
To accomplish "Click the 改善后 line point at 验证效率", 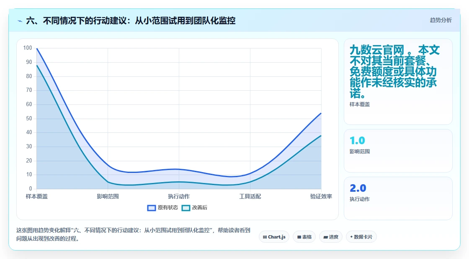I will 321,136.
